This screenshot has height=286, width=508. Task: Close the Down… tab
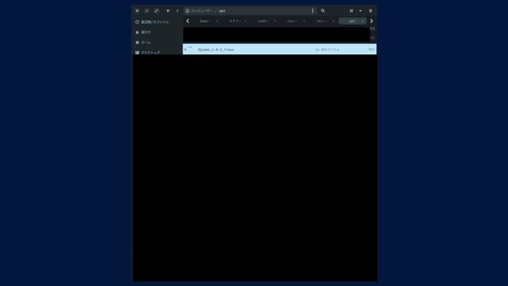(x=217, y=21)
